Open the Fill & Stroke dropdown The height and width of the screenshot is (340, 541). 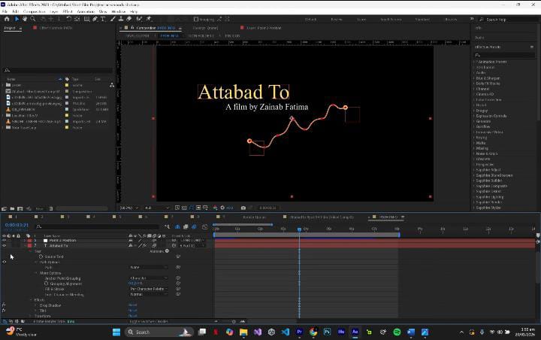pyautogui.click(x=148, y=289)
